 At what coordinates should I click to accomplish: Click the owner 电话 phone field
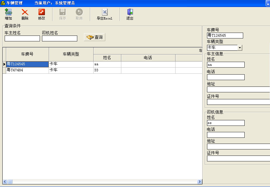(225, 77)
